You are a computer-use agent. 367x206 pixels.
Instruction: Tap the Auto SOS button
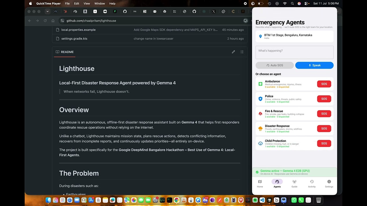coord(275,65)
